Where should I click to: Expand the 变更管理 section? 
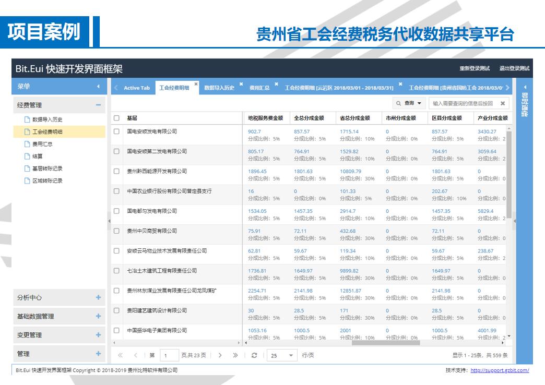point(98,335)
